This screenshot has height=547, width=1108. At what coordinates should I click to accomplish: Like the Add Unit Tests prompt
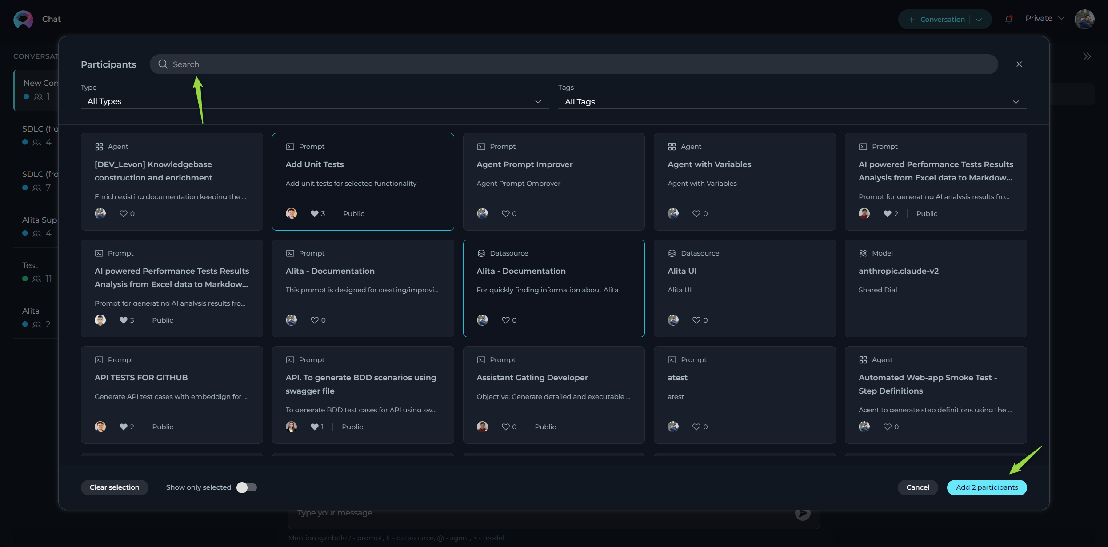coord(315,213)
